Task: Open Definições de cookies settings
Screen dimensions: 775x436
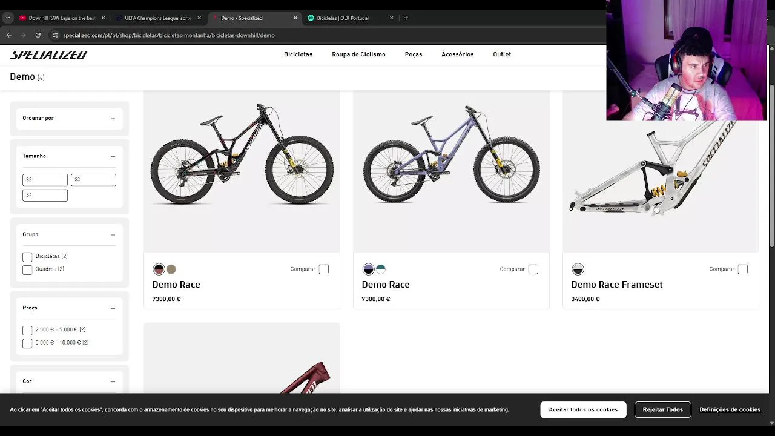Action: pyautogui.click(x=730, y=410)
